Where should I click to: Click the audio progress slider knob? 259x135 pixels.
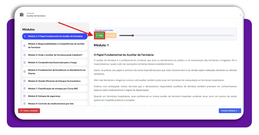point(133,36)
